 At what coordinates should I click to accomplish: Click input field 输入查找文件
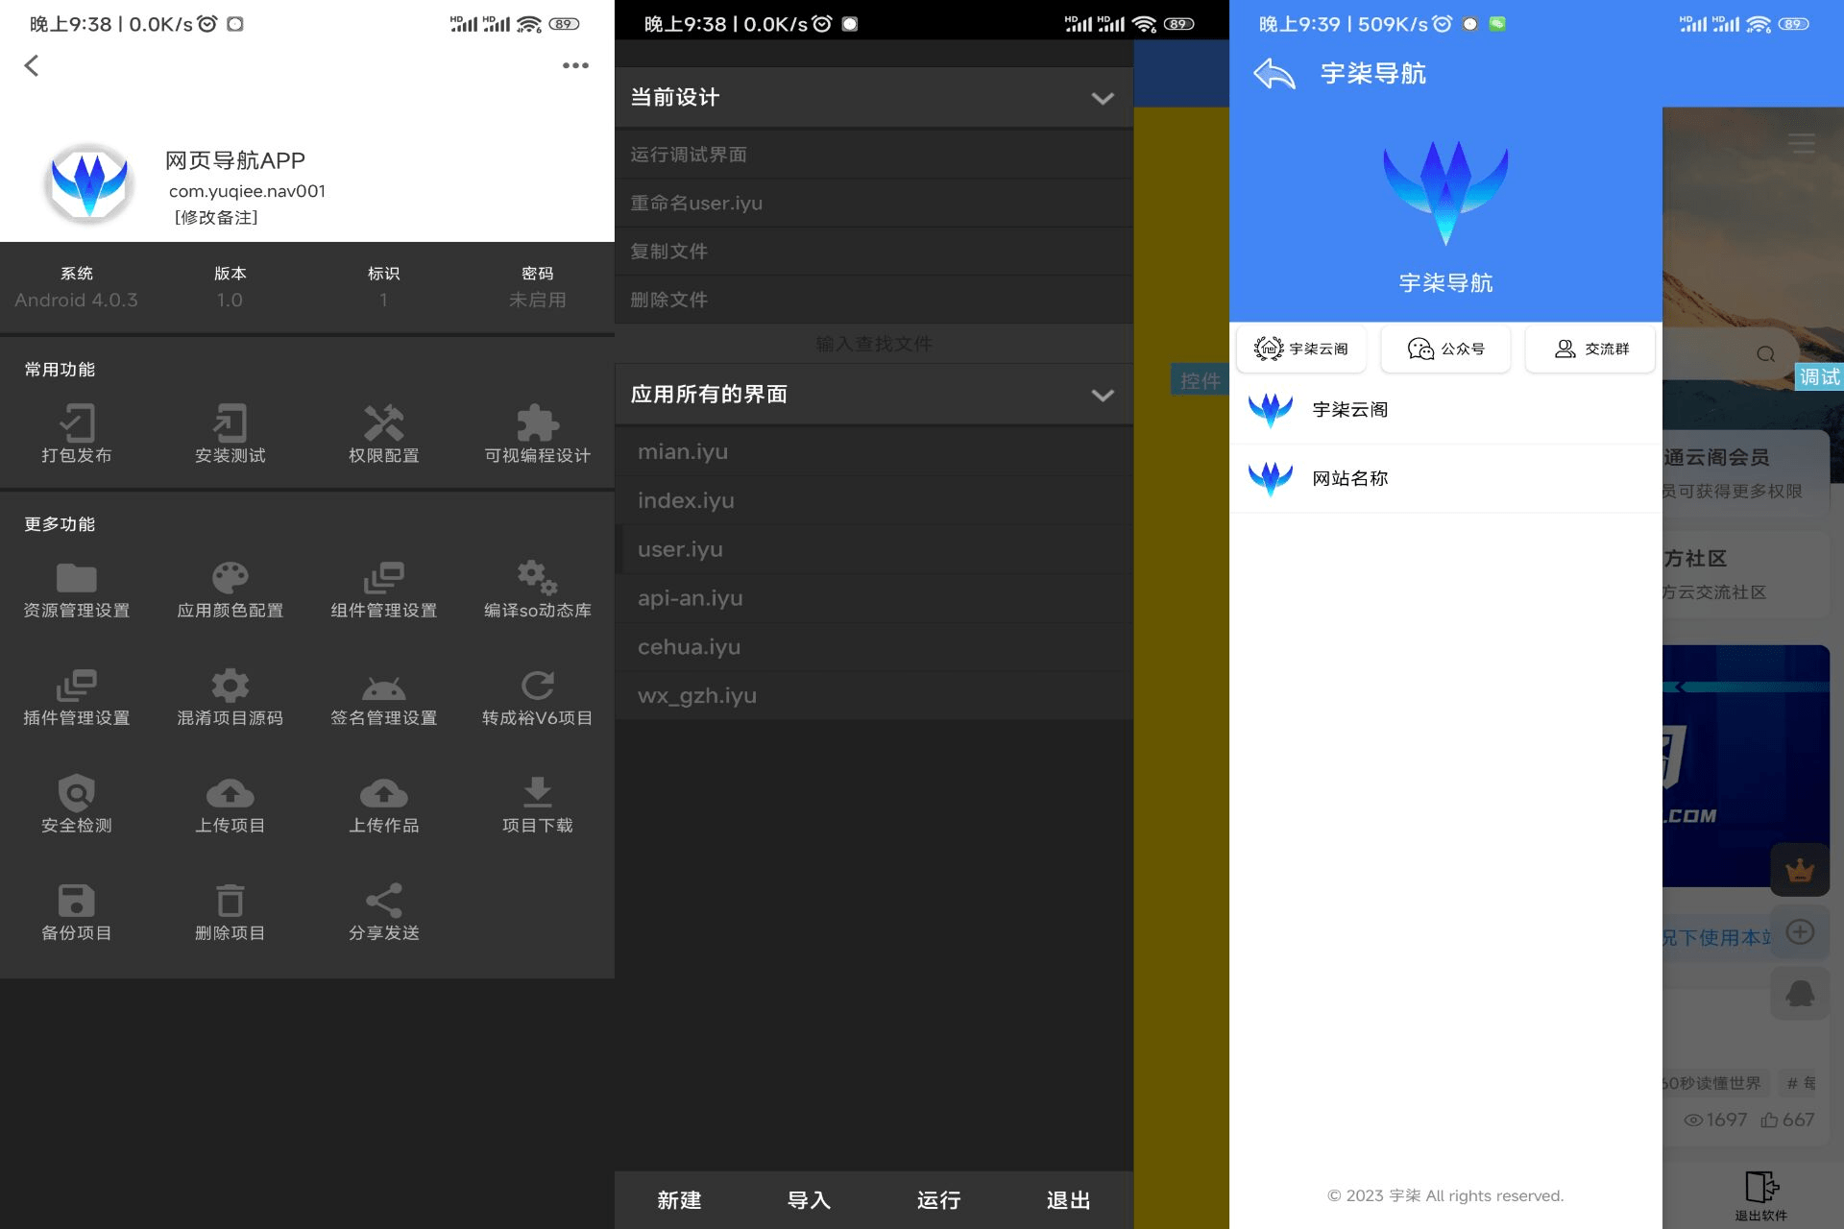click(x=874, y=343)
